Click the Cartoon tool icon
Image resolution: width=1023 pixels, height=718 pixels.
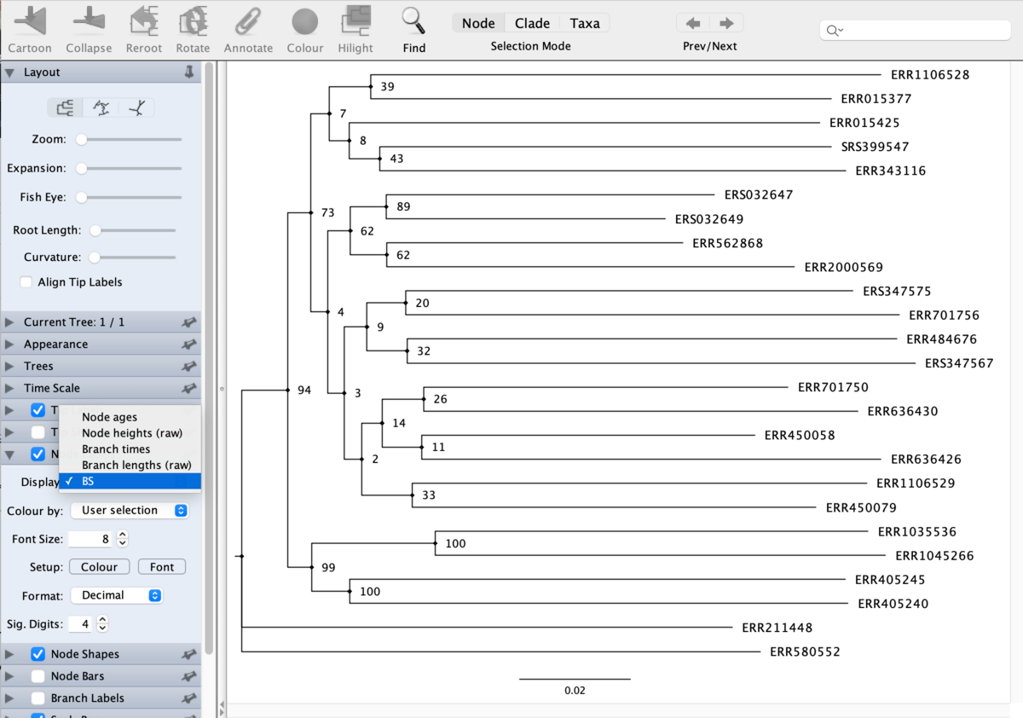click(x=30, y=20)
